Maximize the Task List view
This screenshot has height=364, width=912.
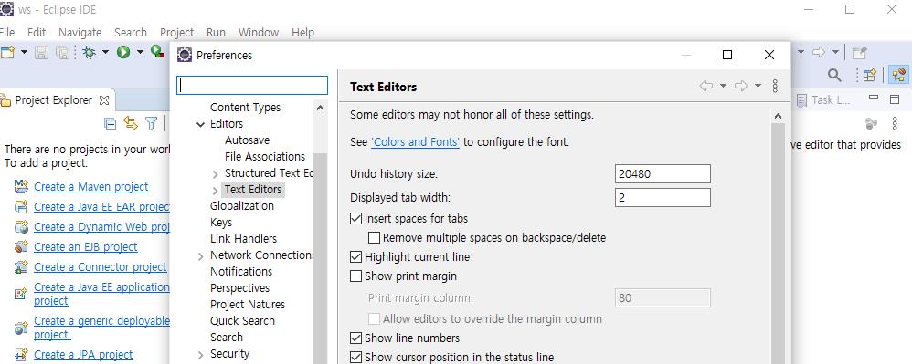pyautogui.click(x=895, y=99)
